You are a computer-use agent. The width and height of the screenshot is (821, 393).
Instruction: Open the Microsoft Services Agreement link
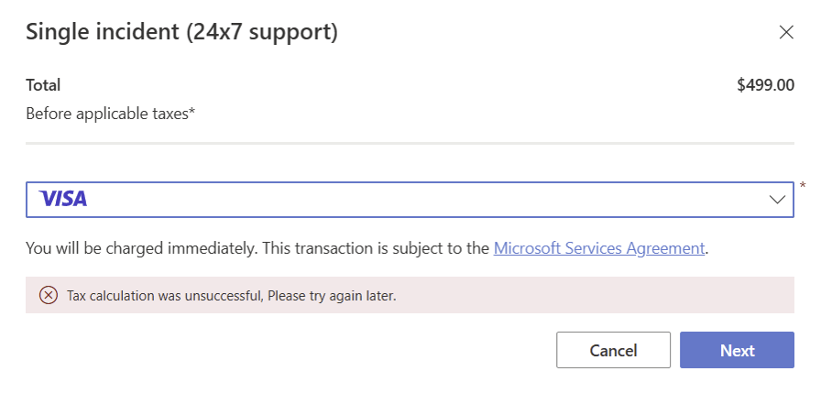pos(599,247)
